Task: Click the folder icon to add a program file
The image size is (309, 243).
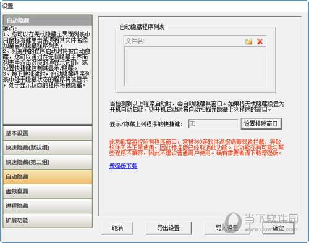Action: tap(248, 41)
